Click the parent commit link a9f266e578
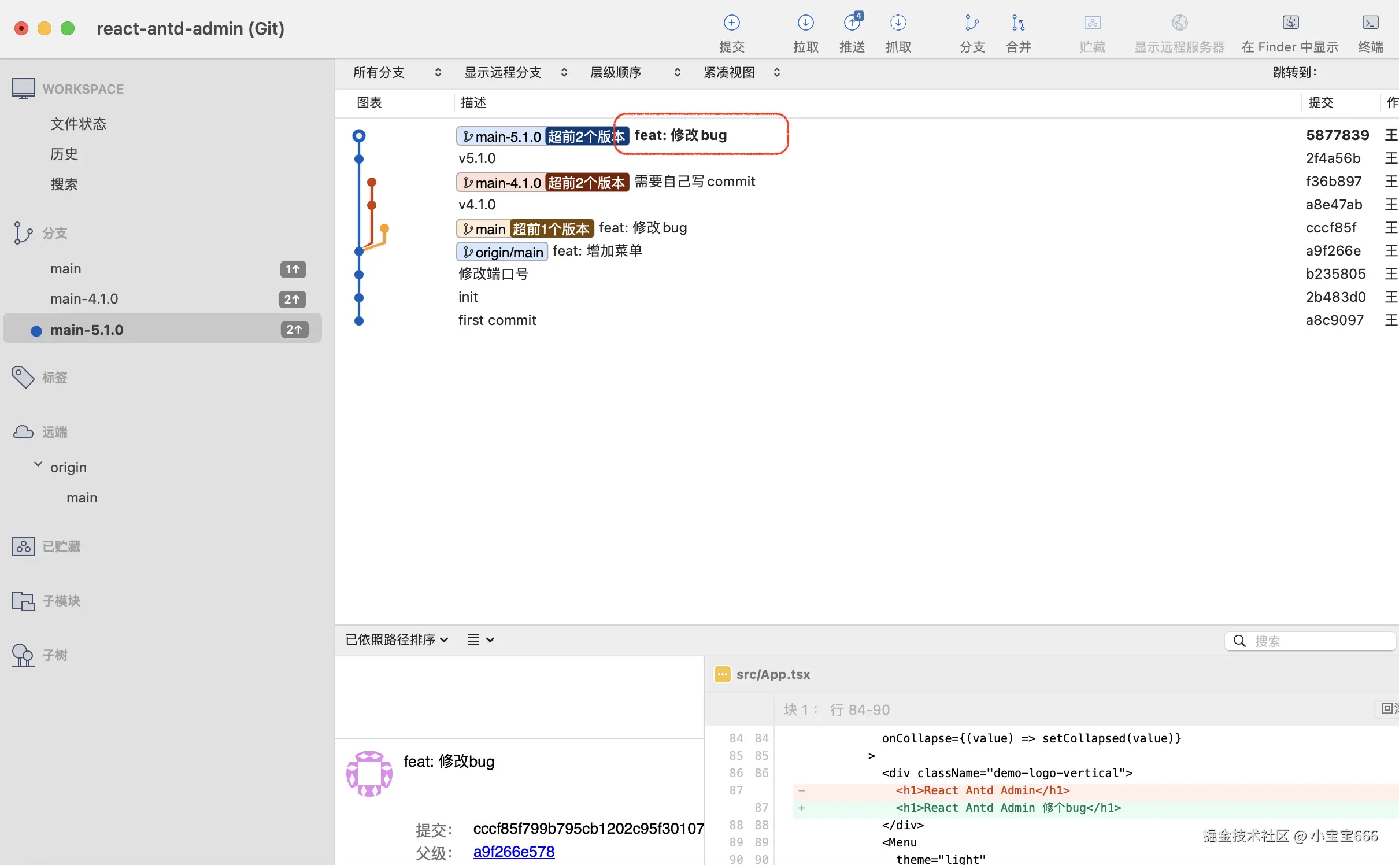Screen dimensions: 1399x865 coord(513,851)
